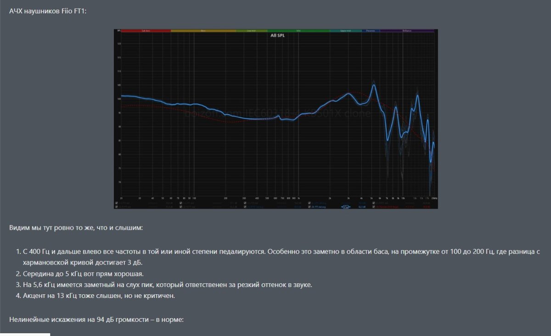Click the heading 'АЧХ наушников Fiio FT1:'
Screen dimensions: 551x336
[48, 10]
